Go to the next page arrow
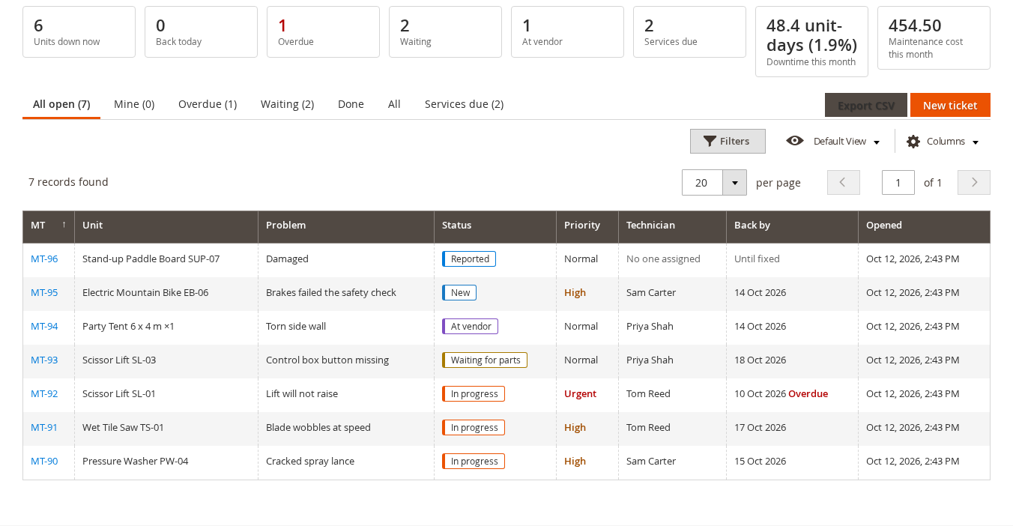 tap(974, 182)
